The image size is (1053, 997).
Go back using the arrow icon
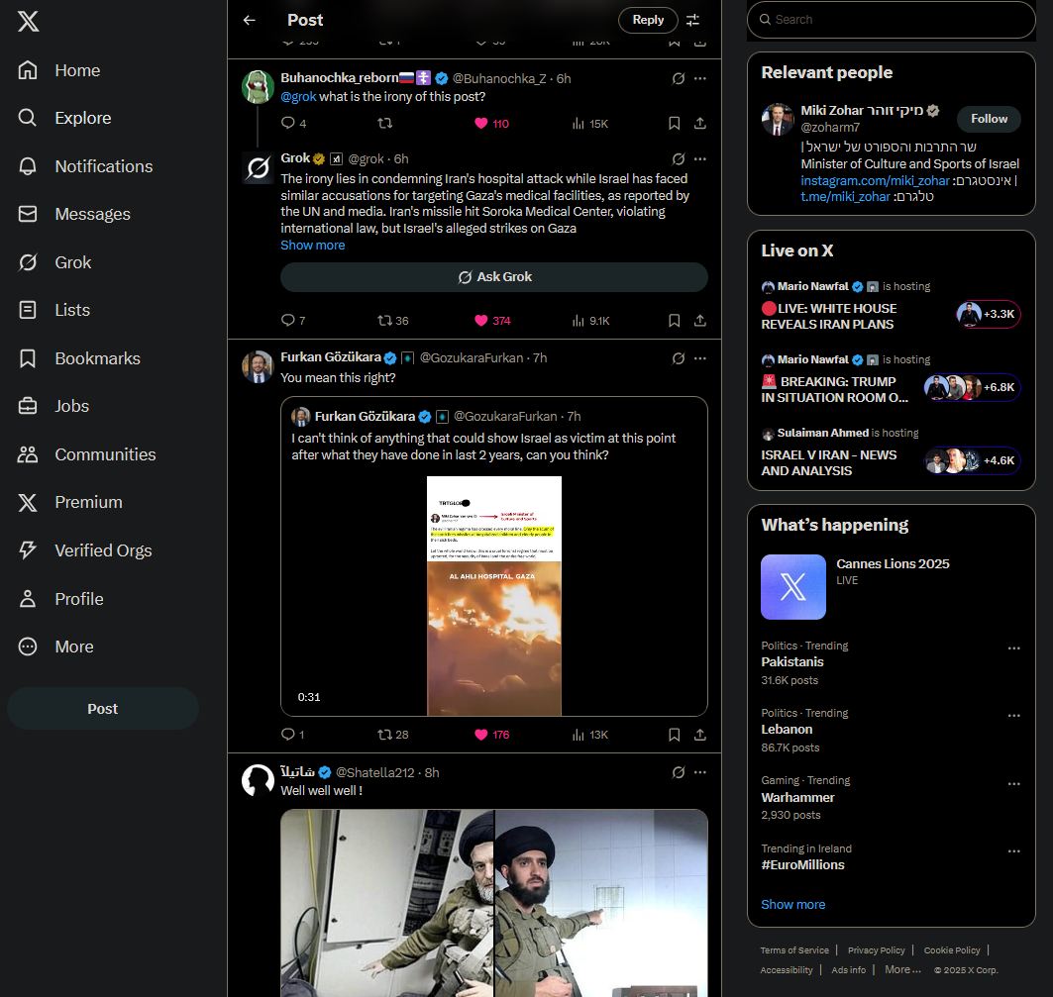pos(250,20)
